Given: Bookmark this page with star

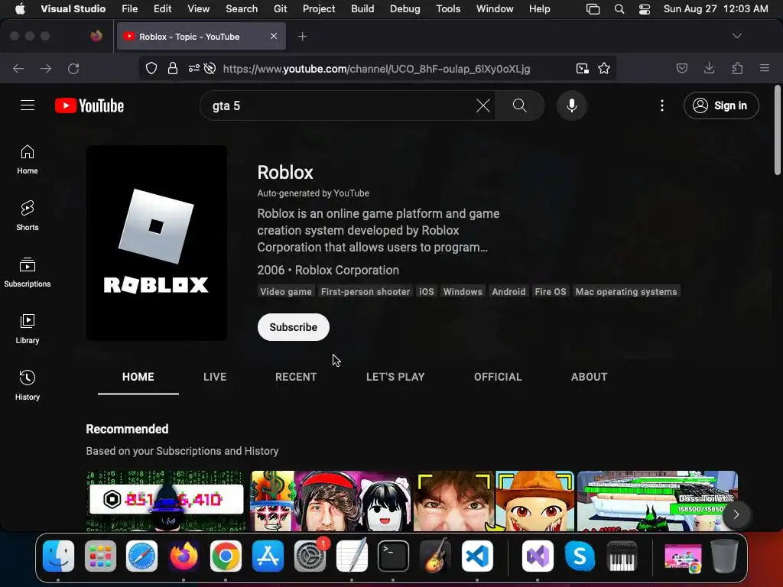Looking at the screenshot, I should [x=604, y=68].
